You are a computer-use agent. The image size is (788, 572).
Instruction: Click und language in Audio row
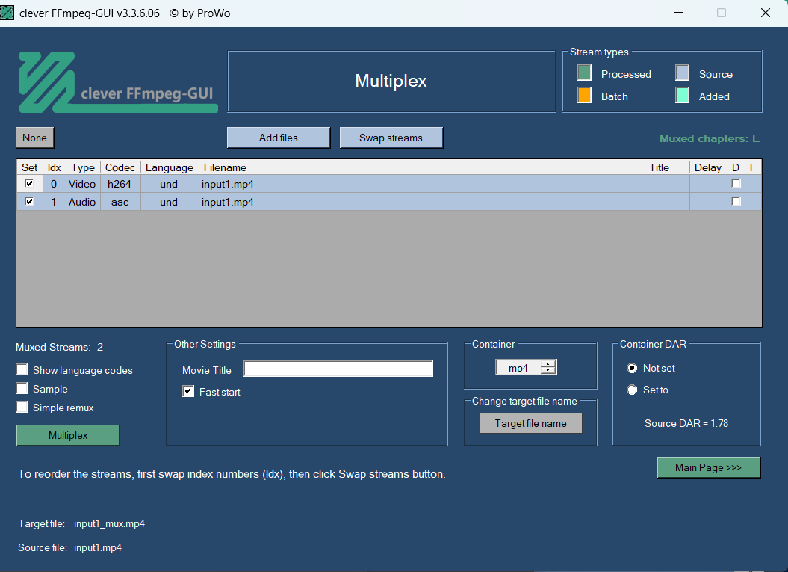click(x=169, y=202)
